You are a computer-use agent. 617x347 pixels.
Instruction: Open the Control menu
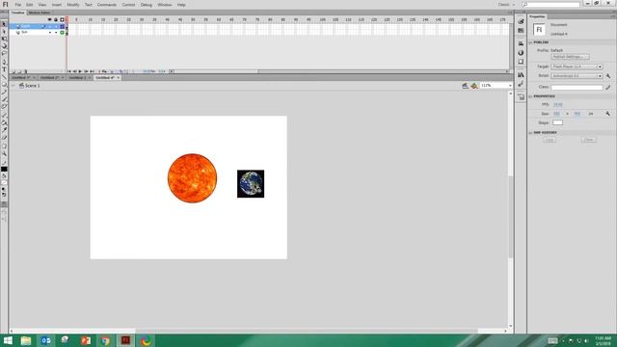128,5
